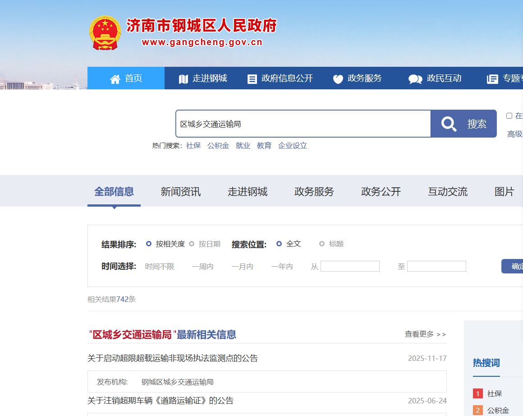Screen dimensions: 523x416
Task: Click the chat bubbles icon beside 政民互动
Action: pos(415,79)
